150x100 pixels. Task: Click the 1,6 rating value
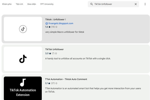pyautogui.click(x=46, y=27)
